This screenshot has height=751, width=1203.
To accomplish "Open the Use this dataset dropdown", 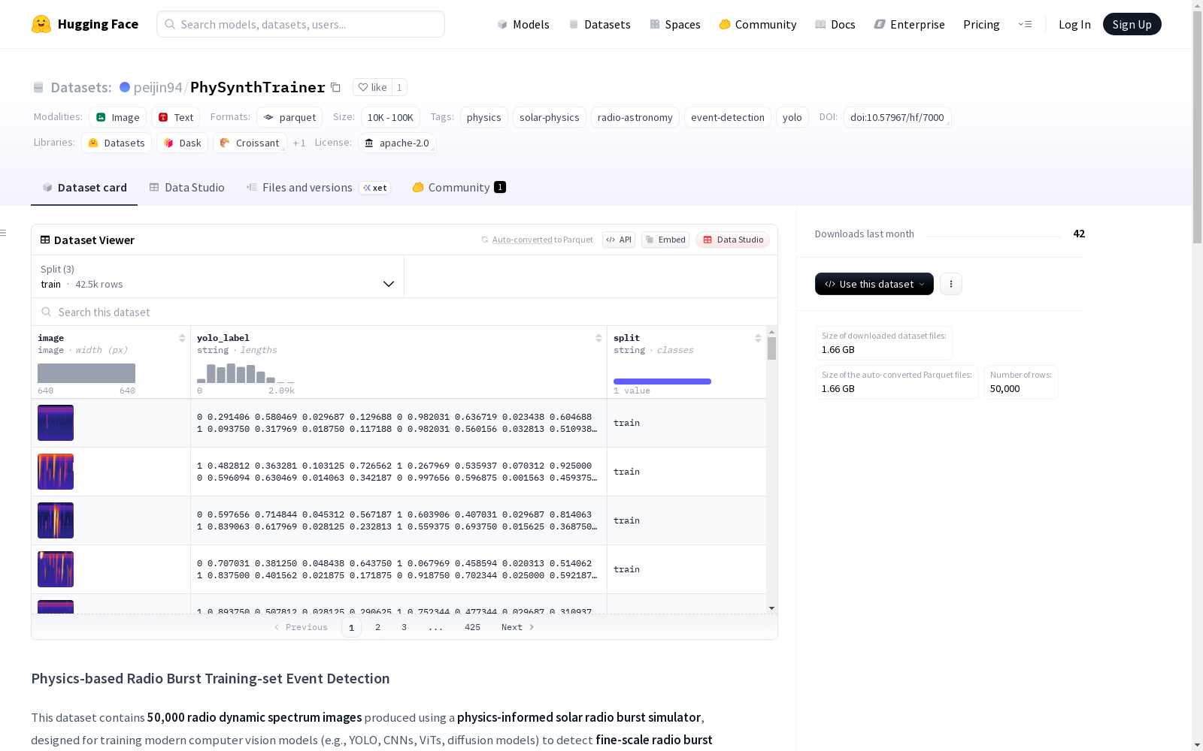I will pyautogui.click(x=874, y=284).
